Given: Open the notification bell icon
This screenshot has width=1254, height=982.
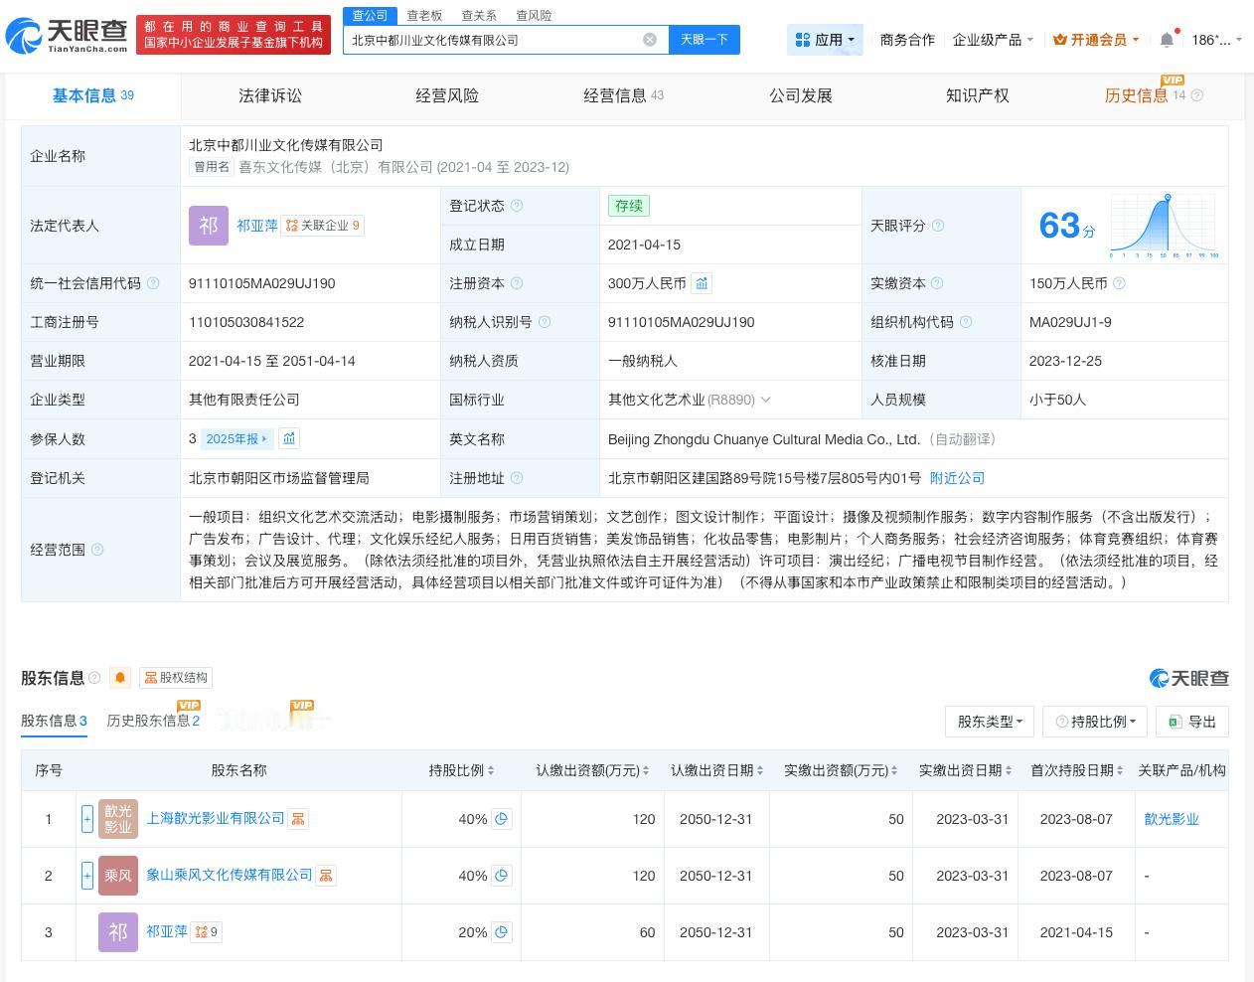Looking at the screenshot, I should pos(1167,40).
